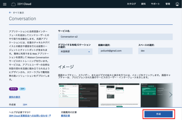This screenshot has height=120, width=182.
Task: Click the Conversation page heading
Action: point(22,19)
